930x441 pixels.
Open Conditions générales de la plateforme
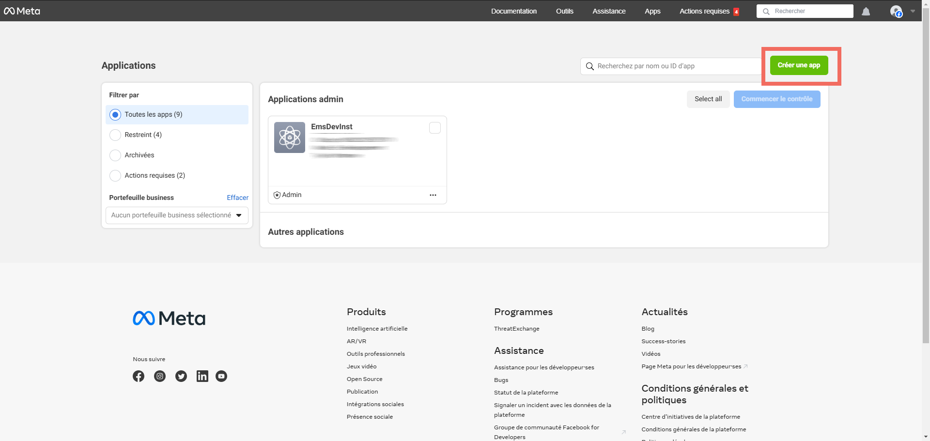pos(694,429)
